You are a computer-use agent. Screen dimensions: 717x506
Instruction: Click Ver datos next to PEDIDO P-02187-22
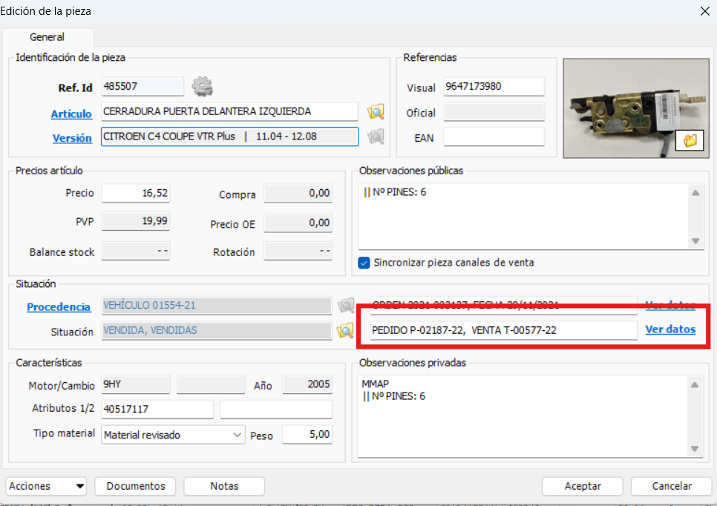[x=670, y=329]
